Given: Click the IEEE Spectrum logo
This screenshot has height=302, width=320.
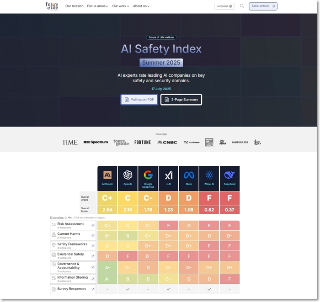Looking at the screenshot, I should pyautogui.click(x=96, y=142).
